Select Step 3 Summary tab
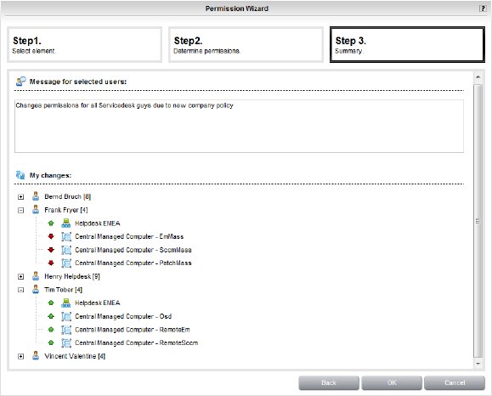Screen dimensions: 492x396 click(x=407, y=44)
